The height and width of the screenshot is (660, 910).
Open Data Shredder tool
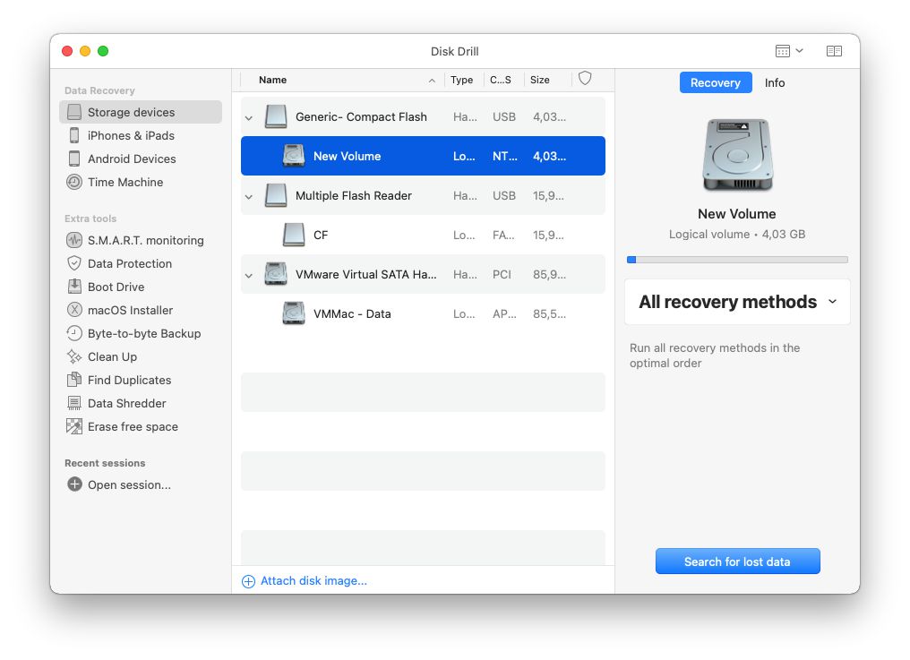coord(126,403)
